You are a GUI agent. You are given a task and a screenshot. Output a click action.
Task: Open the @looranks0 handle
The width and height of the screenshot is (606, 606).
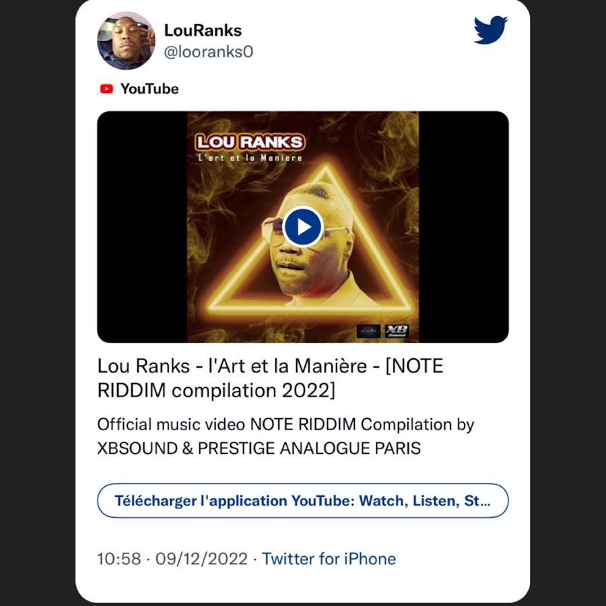click(x=209, y=51)
